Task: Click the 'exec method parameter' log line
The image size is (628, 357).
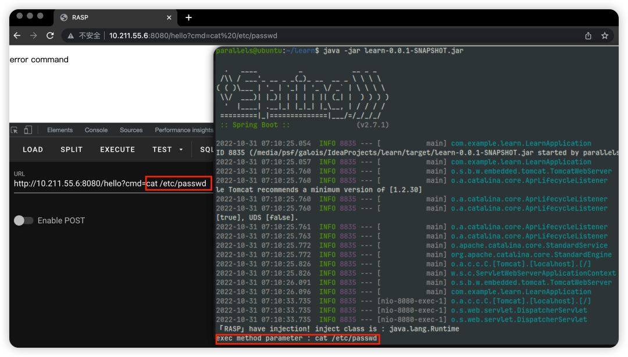Action: 297,338
